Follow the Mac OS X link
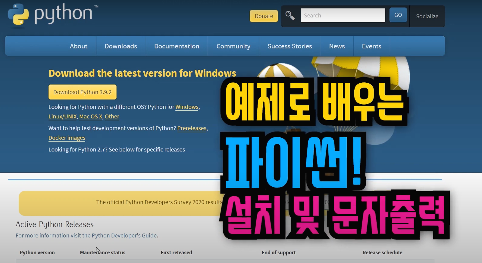Image resolution: width=482 pixels, height=263 pixels. pos(91,117)
